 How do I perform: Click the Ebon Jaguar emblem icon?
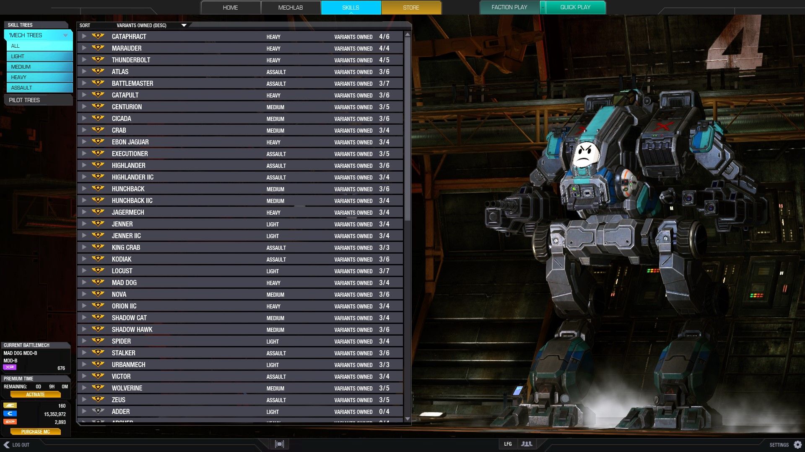click(98, 141)
